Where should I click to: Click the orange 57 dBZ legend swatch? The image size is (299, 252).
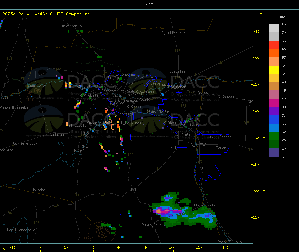pyautogui.click(x=274, y=53)
